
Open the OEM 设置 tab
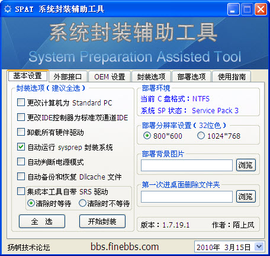(x=110, y=76)
